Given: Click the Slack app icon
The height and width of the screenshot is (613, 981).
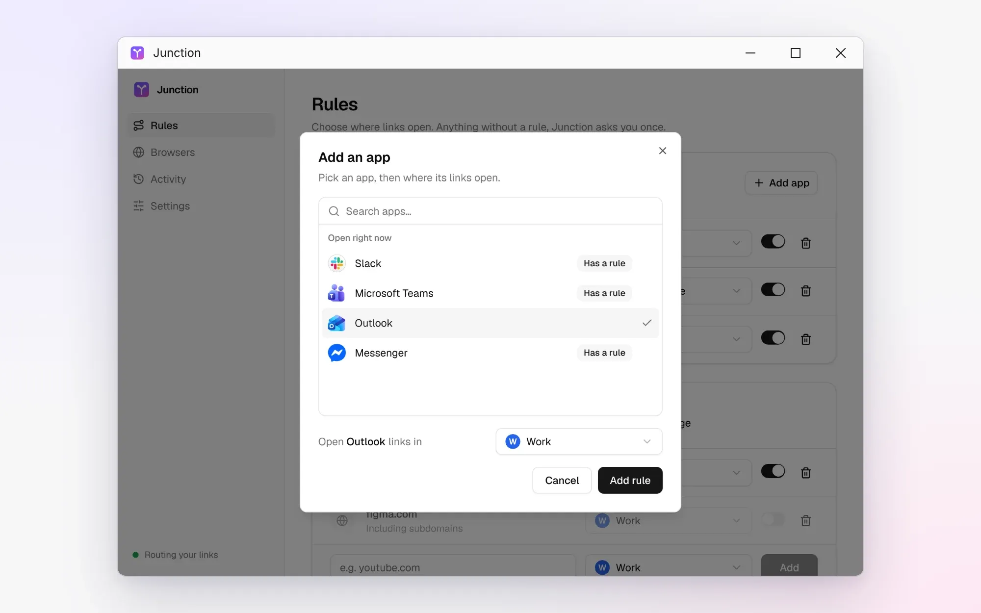Looking at the screenshot, I should coord(336,263).
